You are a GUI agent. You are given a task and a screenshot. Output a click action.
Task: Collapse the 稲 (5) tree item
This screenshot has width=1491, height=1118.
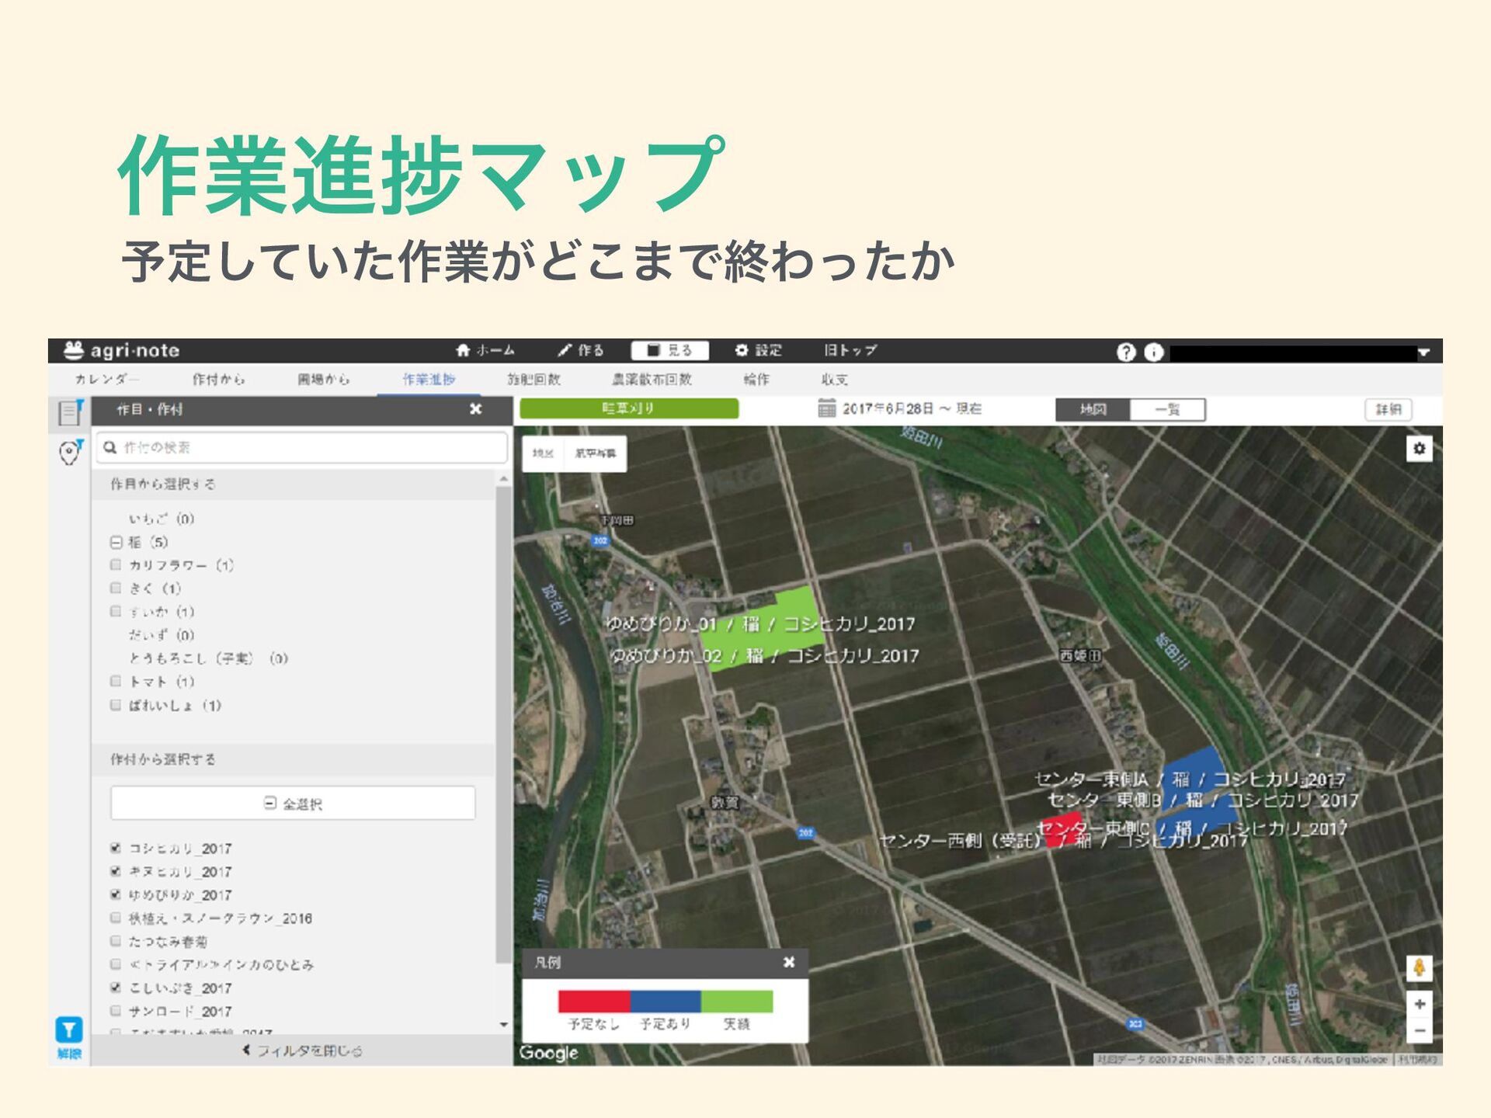click(116, 542)
